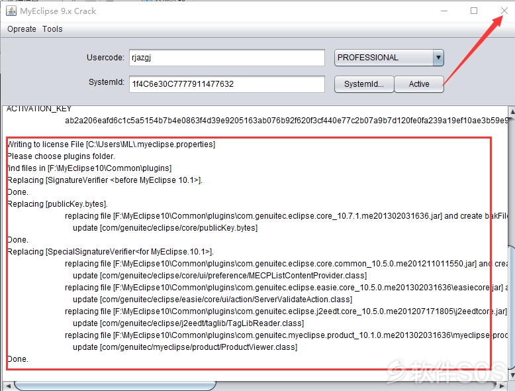The image size is (515, 391).
Task: Click 'Writing to license File' log line
Action: pos(111,144)
